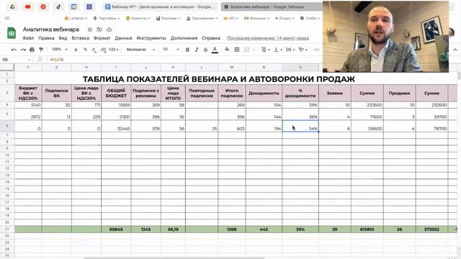Open the Партнёры bookmarks folder
Image resolution: width=461 pixels, height=259 pixels.
[107, 18]
